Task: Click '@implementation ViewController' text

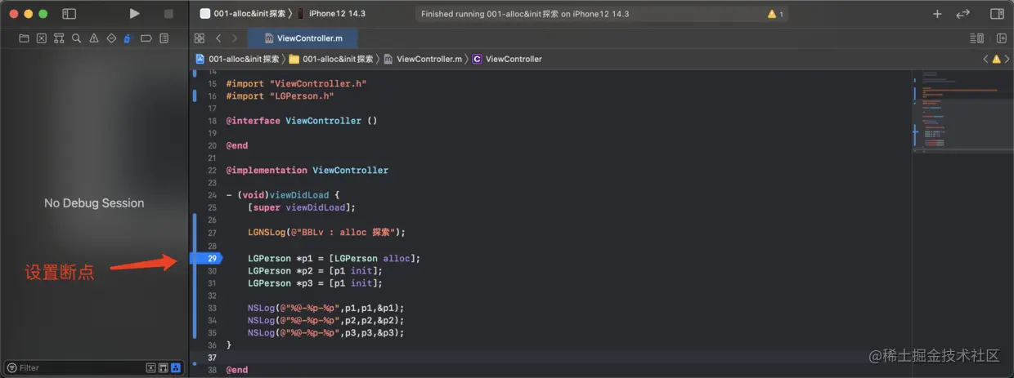Action: 307,171
